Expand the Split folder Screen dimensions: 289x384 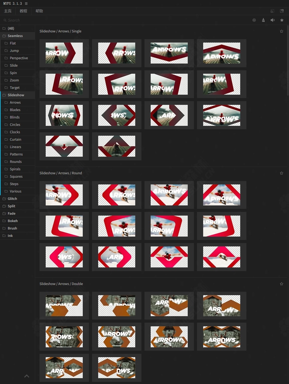18,206
